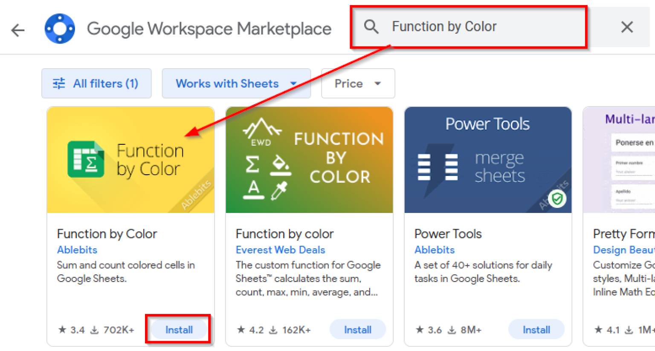The width and height of the screenshot is (655, 351).
Task: Click the Price chevron arrow
Action: 377,83
